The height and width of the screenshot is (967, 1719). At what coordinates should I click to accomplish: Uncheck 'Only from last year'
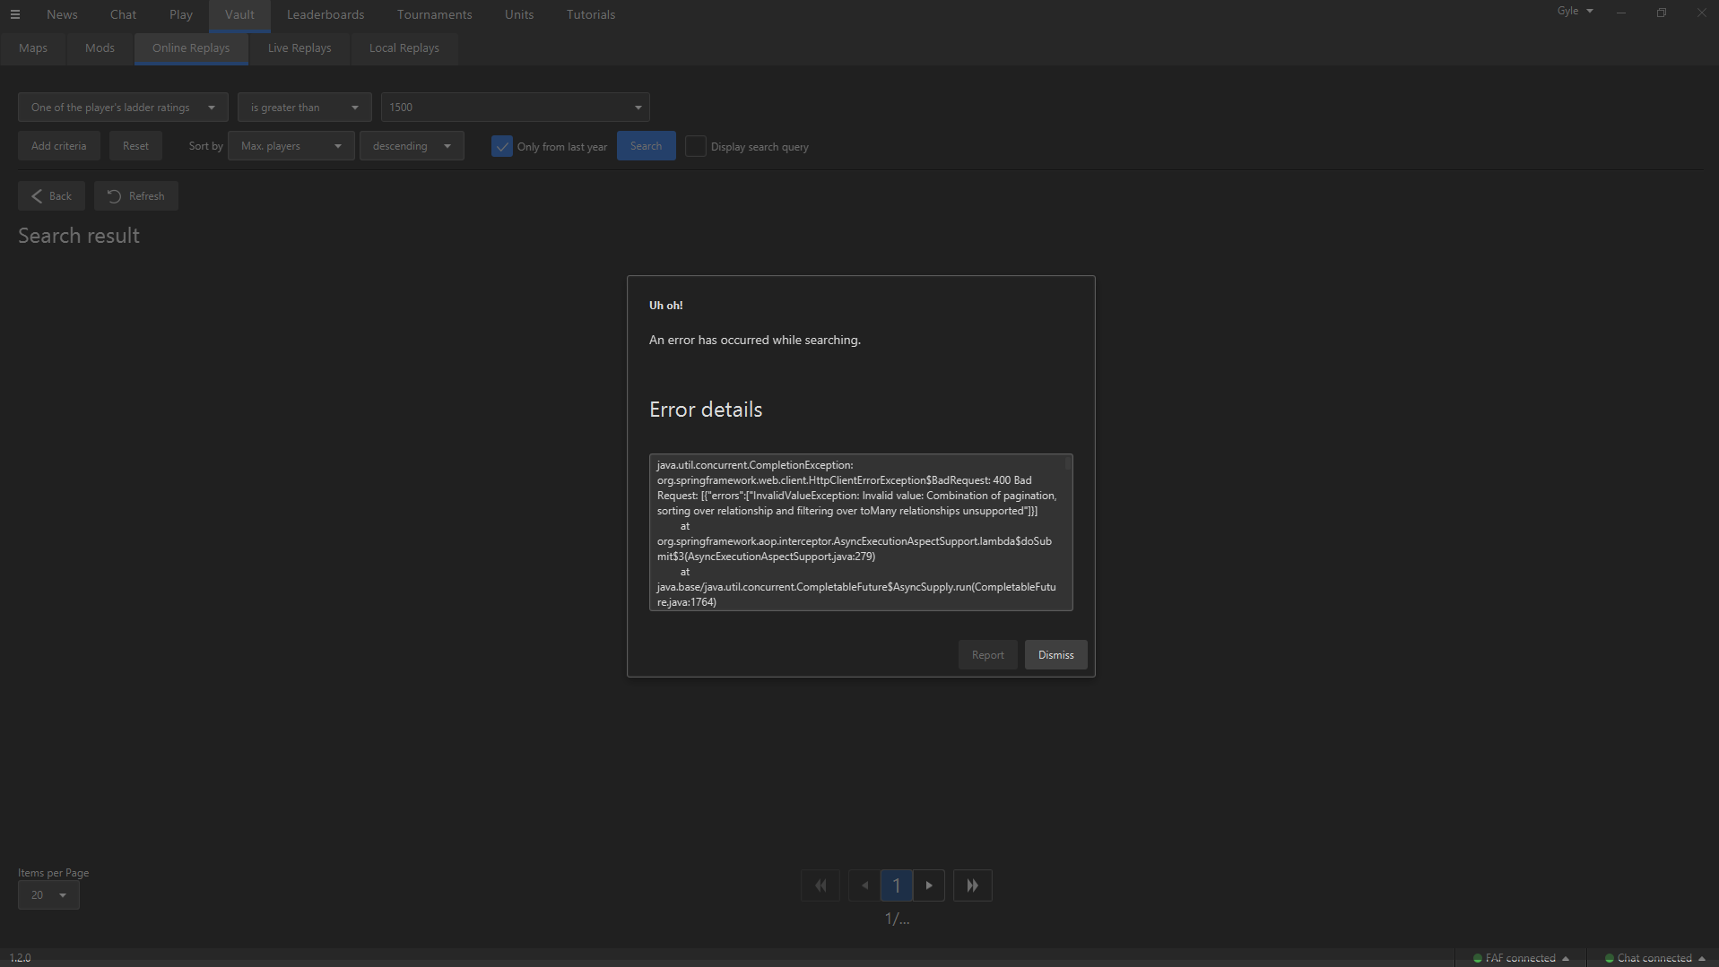[501, 145]
